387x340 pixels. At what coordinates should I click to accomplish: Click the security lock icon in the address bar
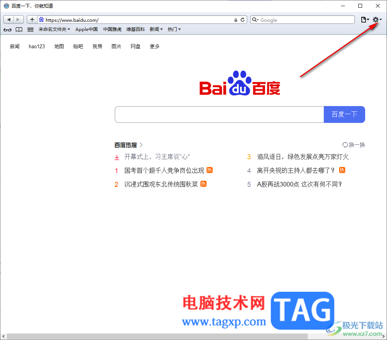pos(236,20)
